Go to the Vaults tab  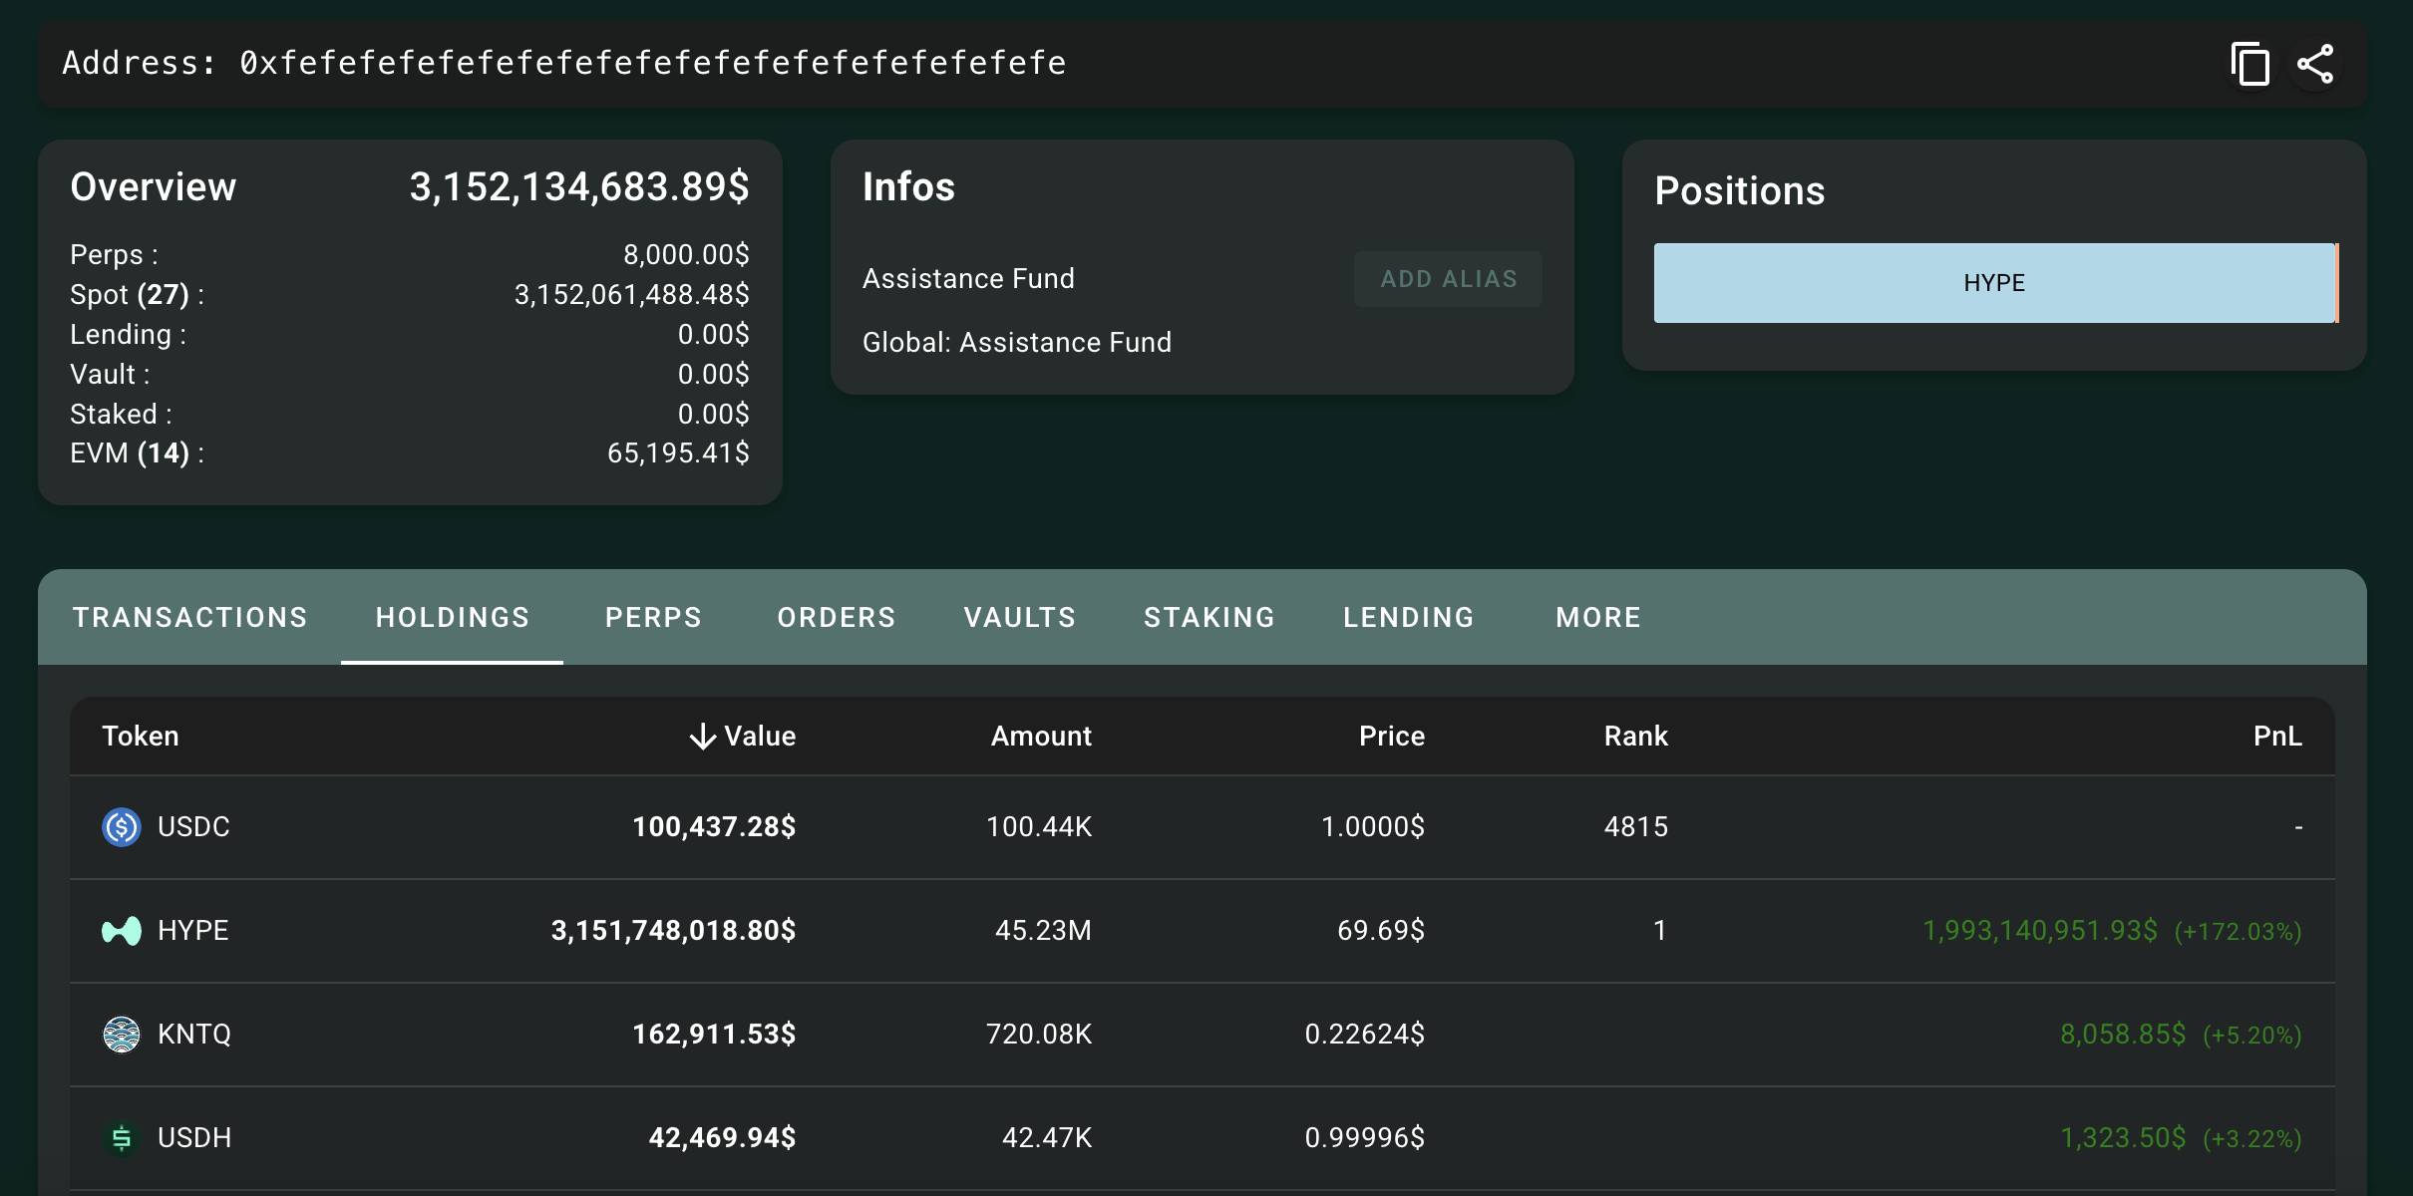1020,618
